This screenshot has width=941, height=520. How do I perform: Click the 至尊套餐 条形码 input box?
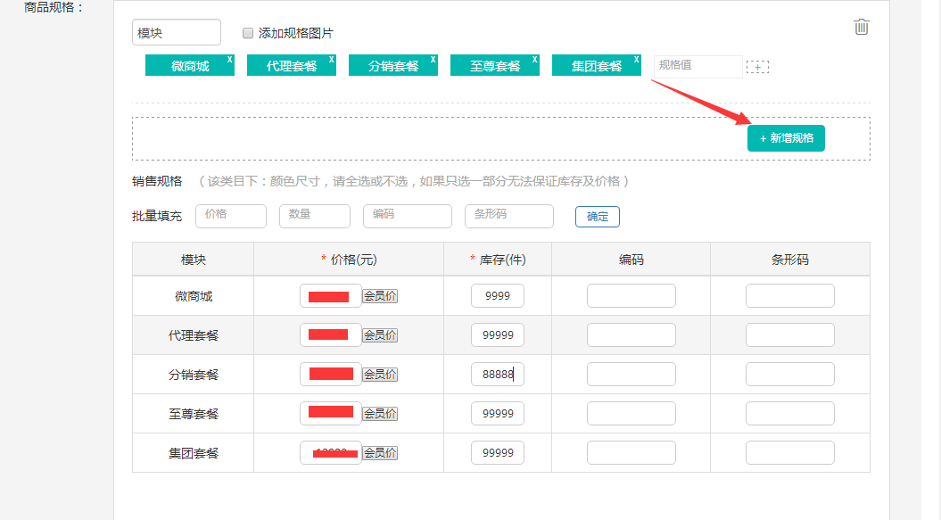click(x=789, y=414)
